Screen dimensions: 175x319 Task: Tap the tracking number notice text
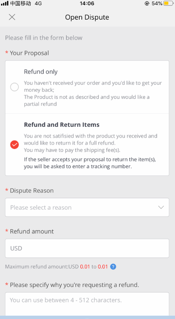click(90, 163)
